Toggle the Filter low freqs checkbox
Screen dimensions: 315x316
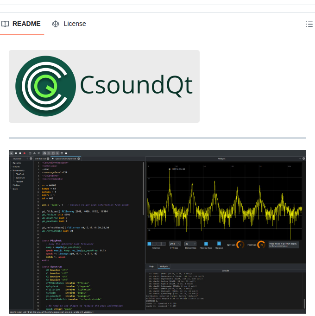206,244
